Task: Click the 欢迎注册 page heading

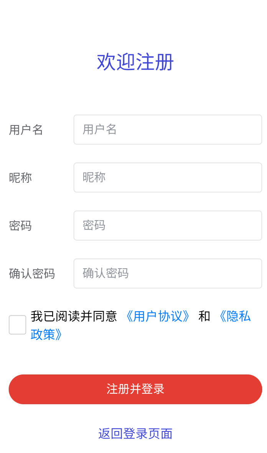Action: [x=135, y=62]
